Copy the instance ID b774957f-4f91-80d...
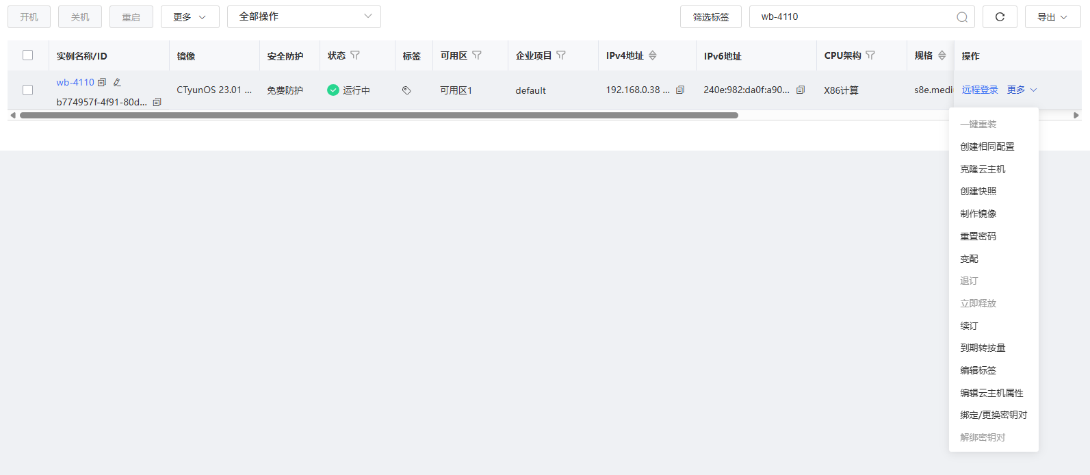 pos(157,102)
